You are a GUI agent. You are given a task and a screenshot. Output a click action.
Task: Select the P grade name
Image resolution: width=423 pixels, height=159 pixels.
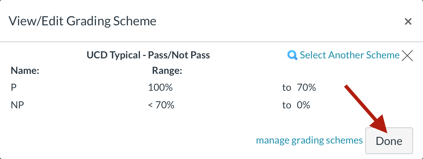pyautogui.click(x=14, y=88)
